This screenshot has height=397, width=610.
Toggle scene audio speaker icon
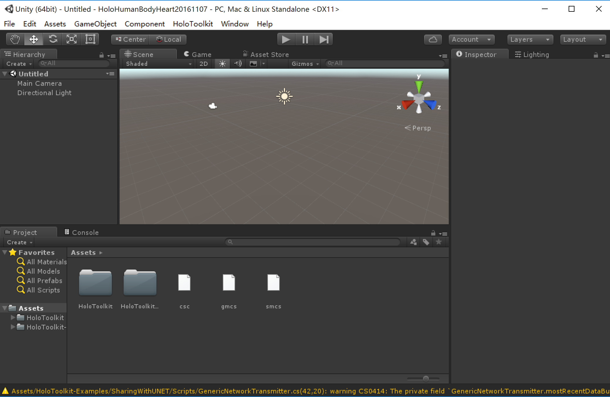coord(237,64)
